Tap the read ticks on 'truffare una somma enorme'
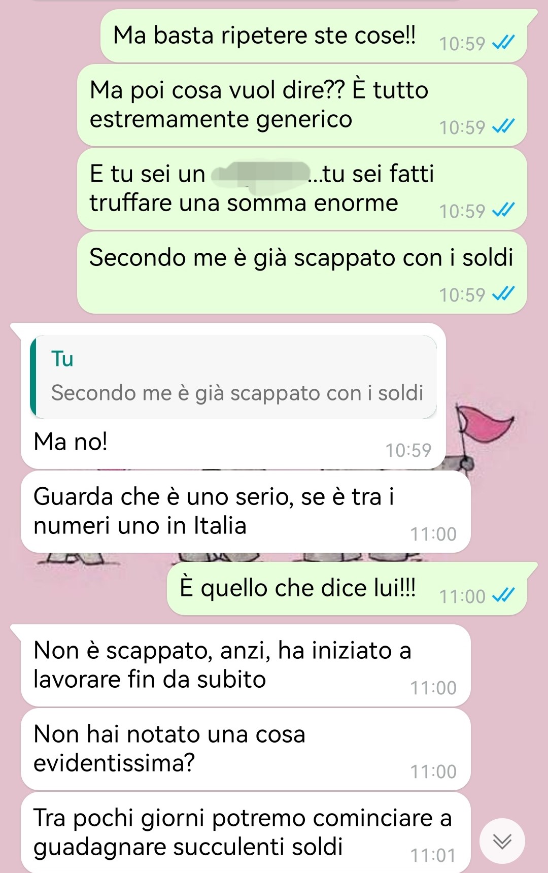548x873 pixels. (x=503, y=210)
